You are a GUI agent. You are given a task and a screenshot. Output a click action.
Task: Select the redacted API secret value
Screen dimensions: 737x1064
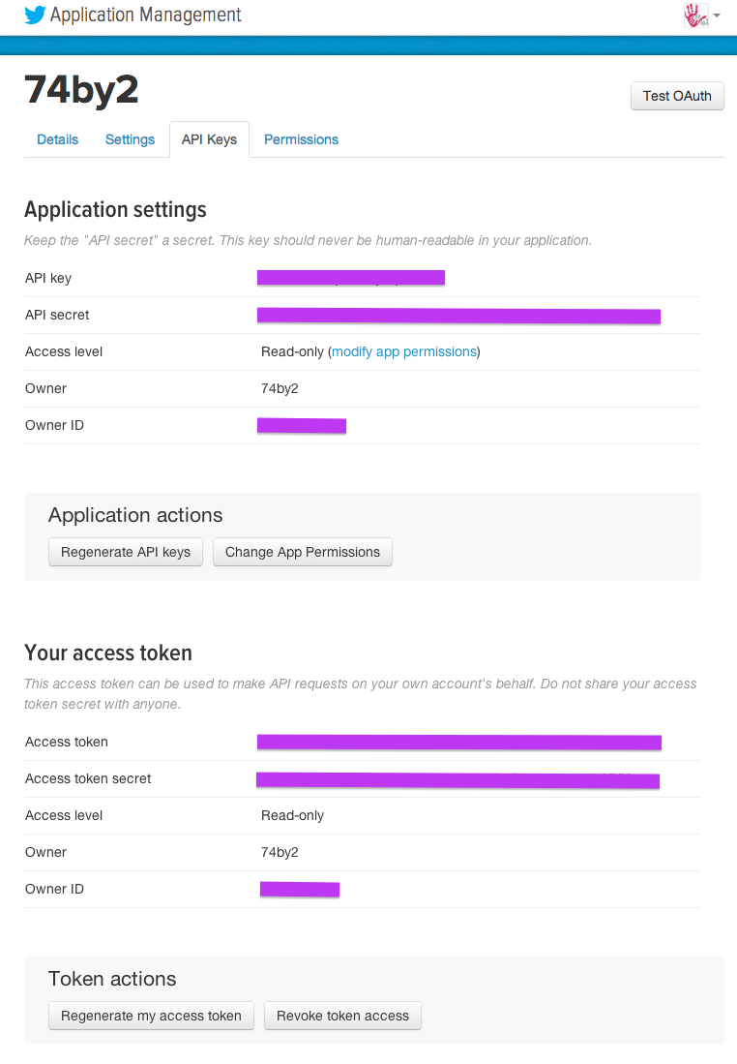pyautogui.click(x=458, y=315)
